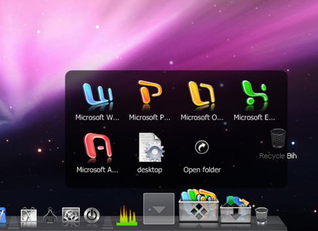Open system preferences gear dock icon
318x231 pixels.
[x=71, y=214]
